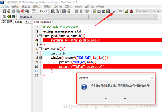
Task: Open the 文件[F] menu
Action: tap(5, 7)
